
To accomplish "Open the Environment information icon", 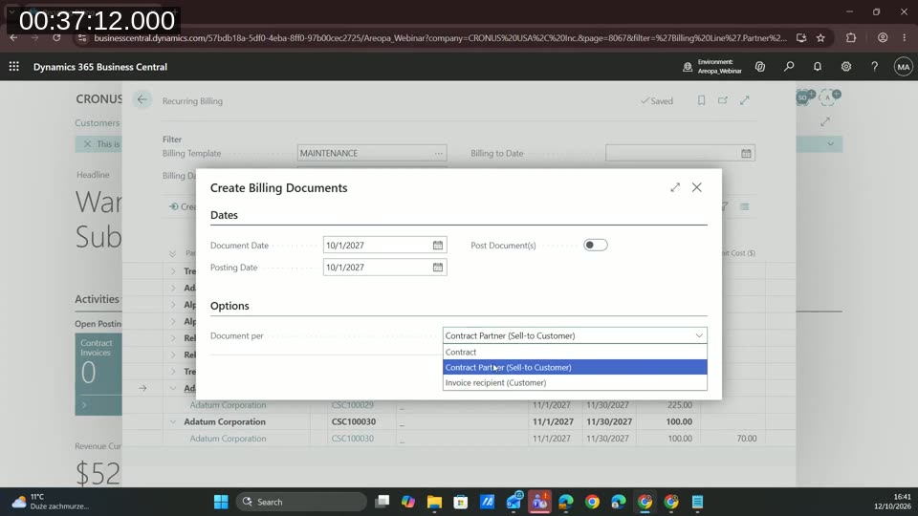I will tap(688, 67).
